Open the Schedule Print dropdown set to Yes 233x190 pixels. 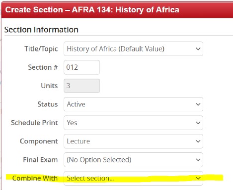pyautogui.click(x=133, y=123)
